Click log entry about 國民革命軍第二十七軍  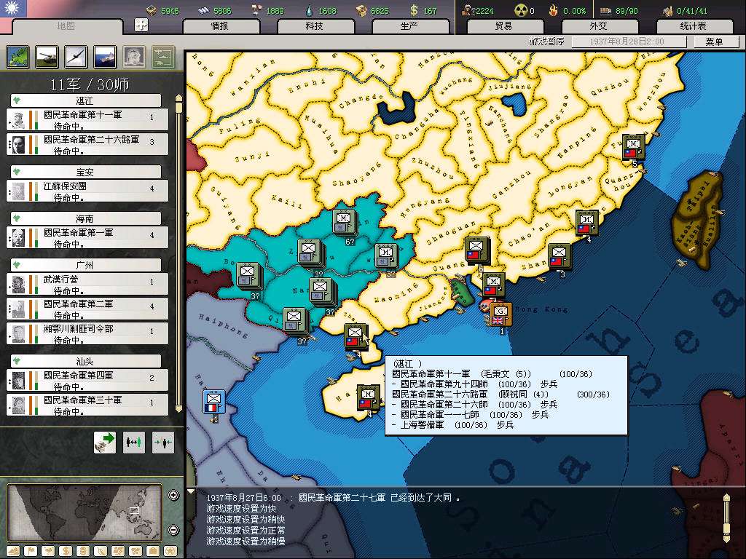333,498
